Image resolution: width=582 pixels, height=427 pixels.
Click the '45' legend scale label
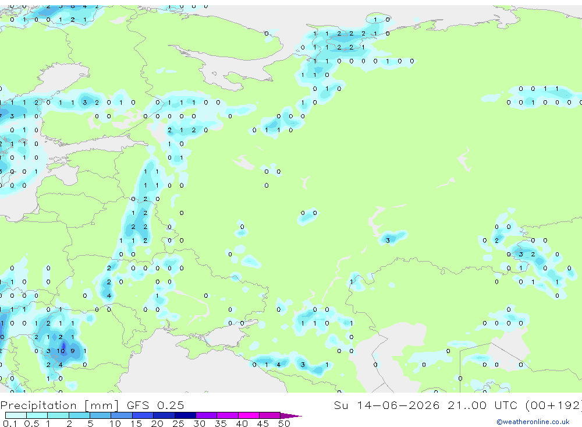click(x=263, y=424)
